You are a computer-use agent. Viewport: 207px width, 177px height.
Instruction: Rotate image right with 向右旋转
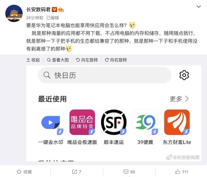(116, 60)
